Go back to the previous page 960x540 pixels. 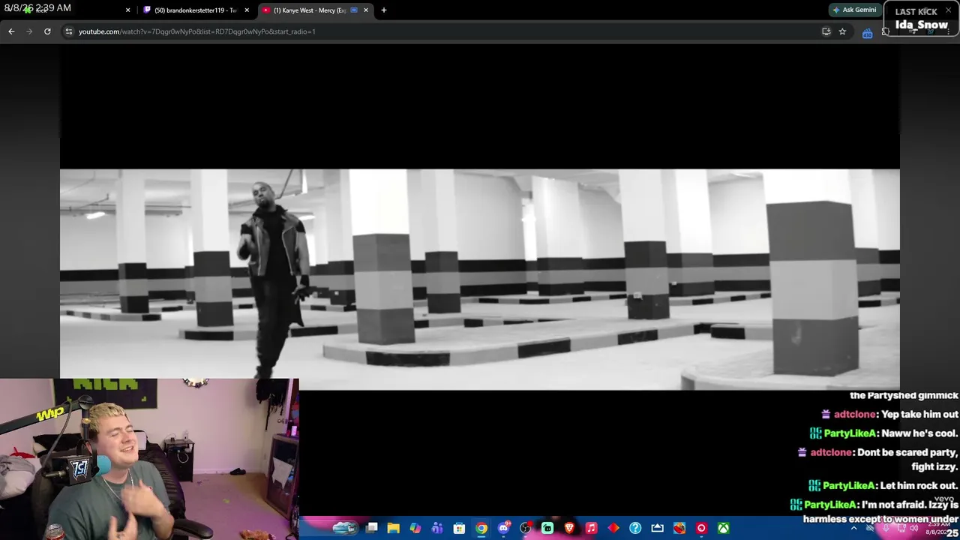(x=11, y=31)
